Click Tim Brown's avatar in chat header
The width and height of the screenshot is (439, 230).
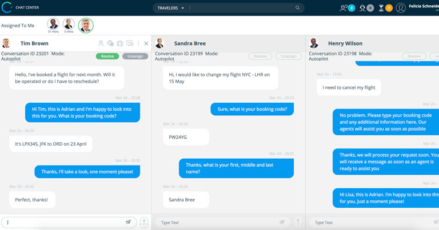6,43
